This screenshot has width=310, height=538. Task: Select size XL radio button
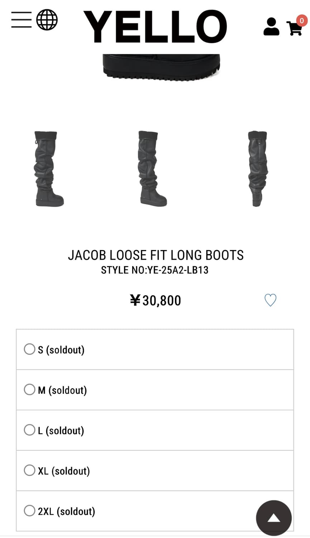29,470
